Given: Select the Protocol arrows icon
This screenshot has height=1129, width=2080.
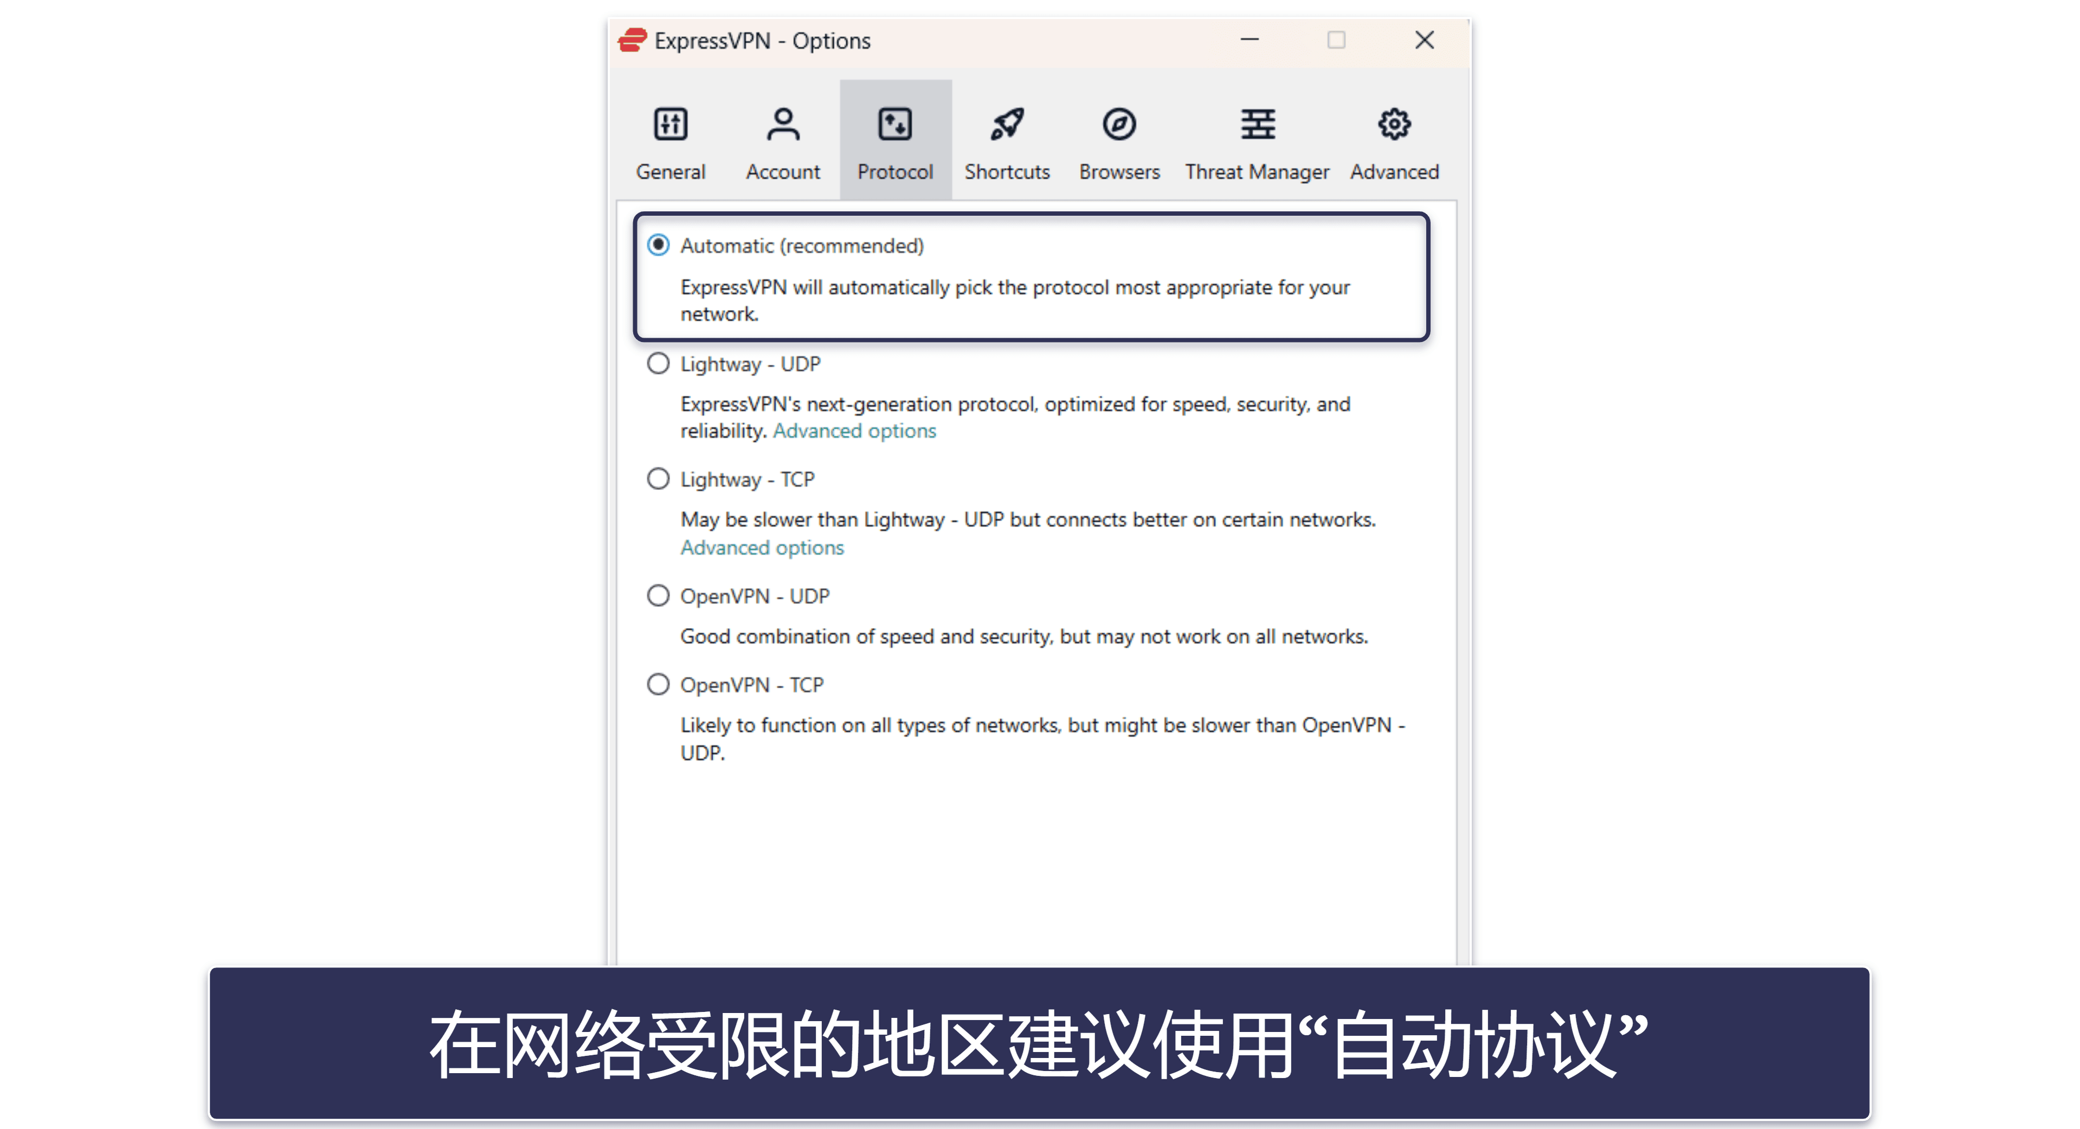Looking at the screenshot, I should (x=894, y=124).
